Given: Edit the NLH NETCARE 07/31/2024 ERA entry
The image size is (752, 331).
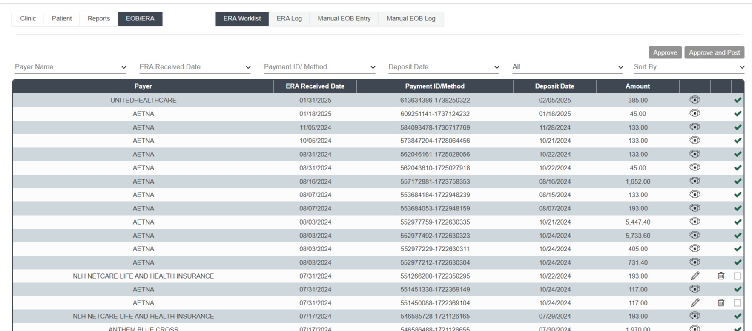Looking at the screenshot, I should (695, 276).
